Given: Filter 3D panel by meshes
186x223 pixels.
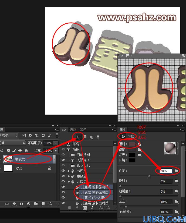Looking at the screenshot, I should pos(85,137).
